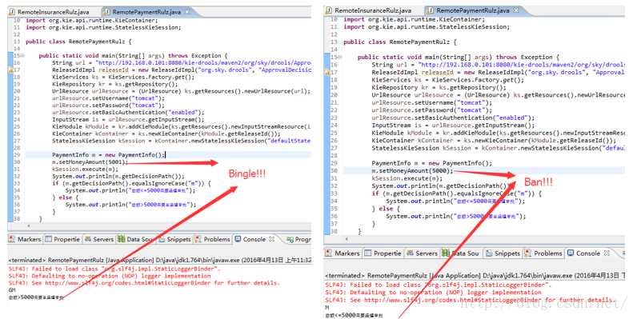Click urlResource.setUsername("tomcat") in left editor
Viewport: 637px width, 319px height.
click(x=108, y=98)
